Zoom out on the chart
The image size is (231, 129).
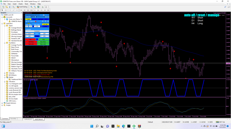point(35,7)
